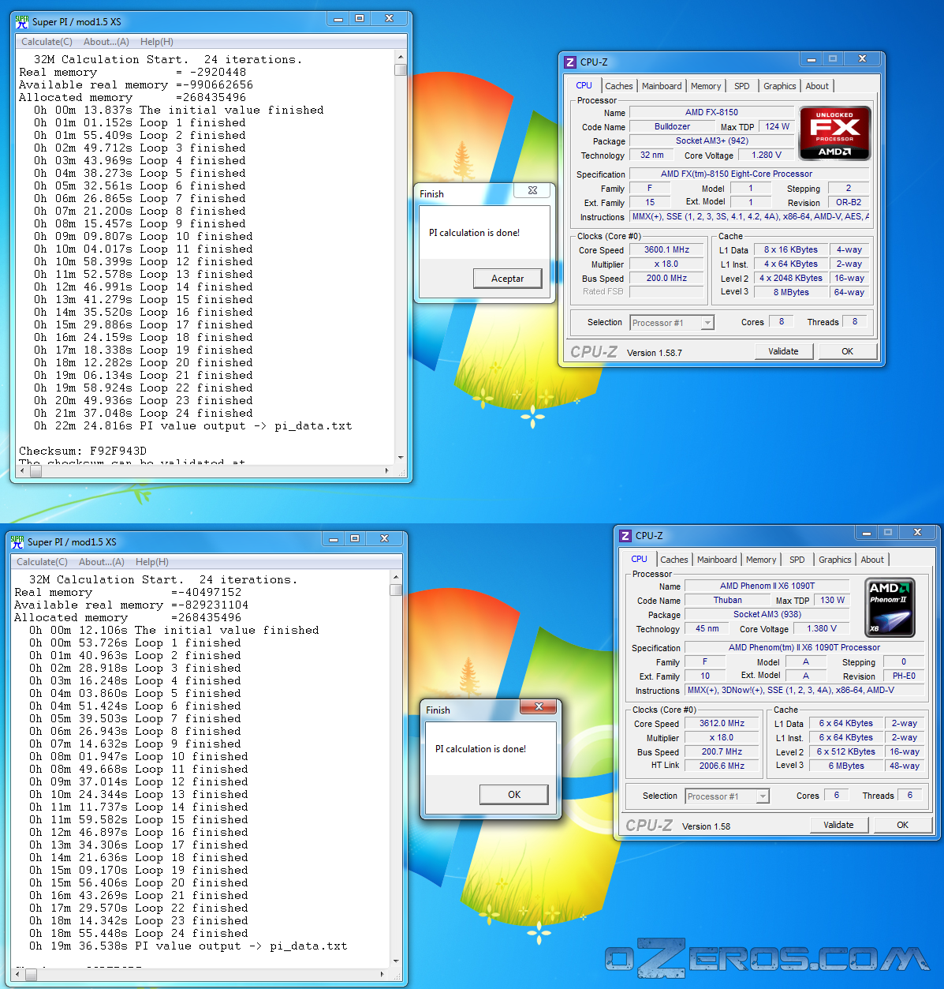944x989 pixels.
Task: Click the Super PI icon in the bottom Super PI title bar
Action: tap(17, 542)
